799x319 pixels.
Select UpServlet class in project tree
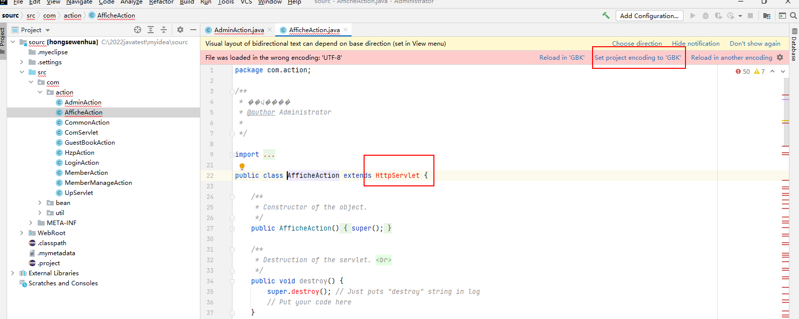point(79,192)
